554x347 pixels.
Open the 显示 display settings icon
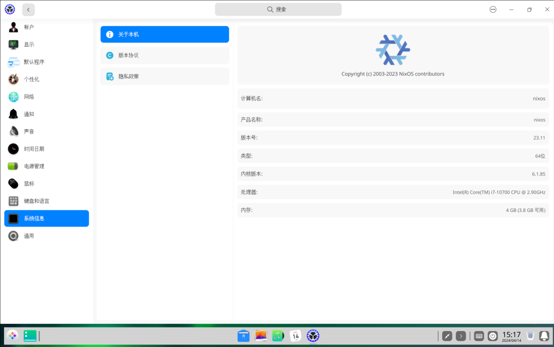[13, 44]
